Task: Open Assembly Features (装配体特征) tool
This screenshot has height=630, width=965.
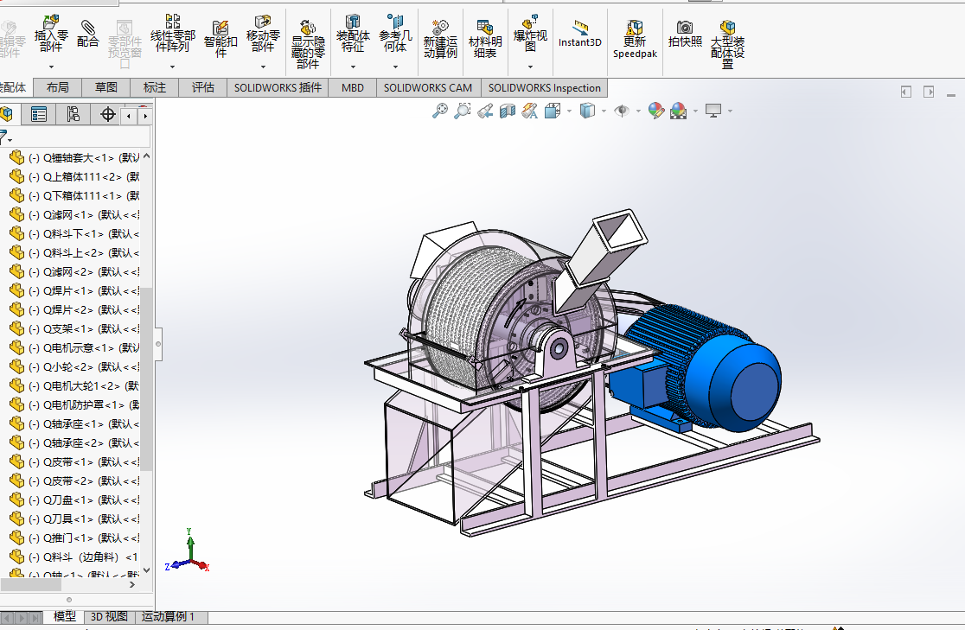Action: coord(353,34)
